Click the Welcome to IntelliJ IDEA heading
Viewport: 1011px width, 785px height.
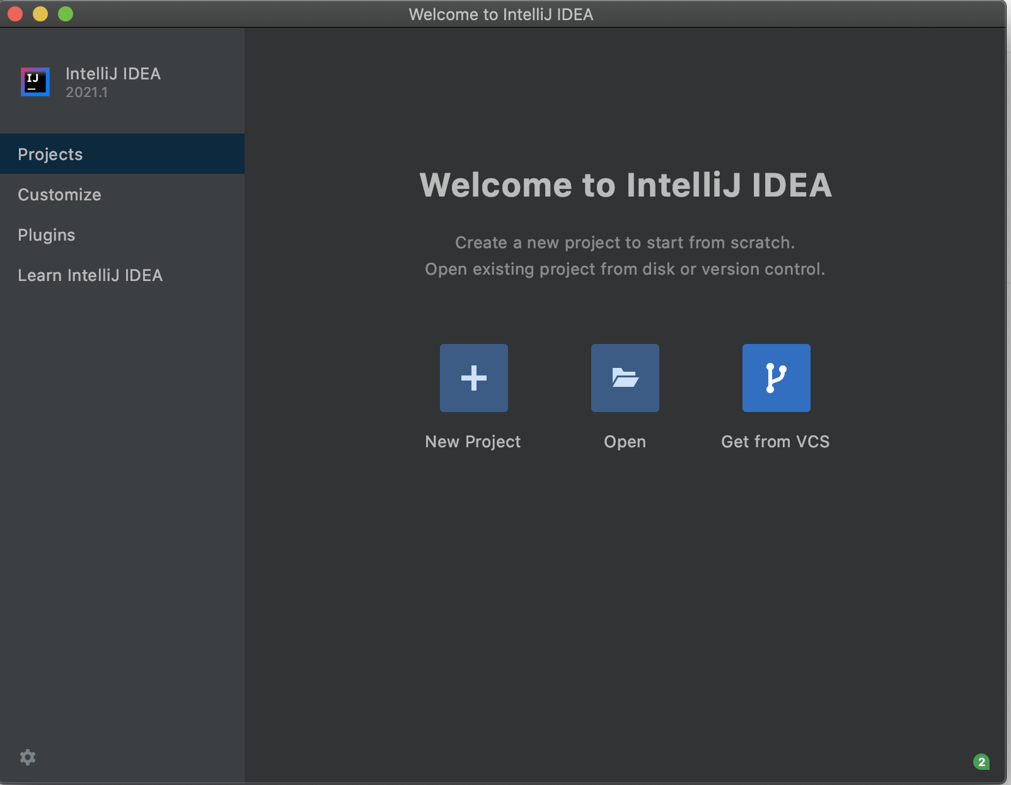[x=625, y=185]
